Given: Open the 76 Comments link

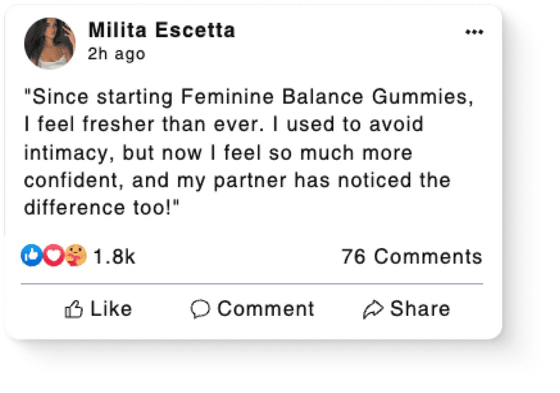Looking at the screenshot, I should [412, 256].
